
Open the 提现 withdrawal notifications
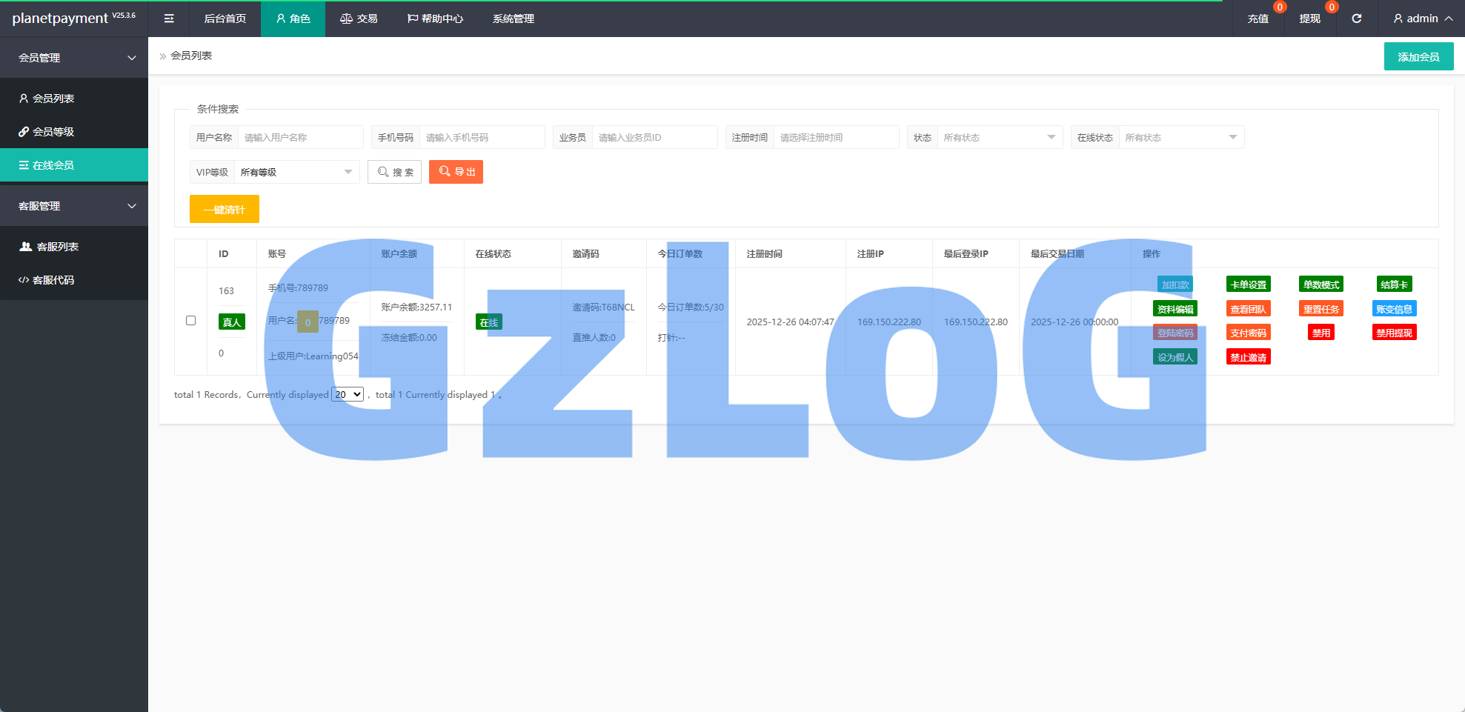click(1309, 19)
